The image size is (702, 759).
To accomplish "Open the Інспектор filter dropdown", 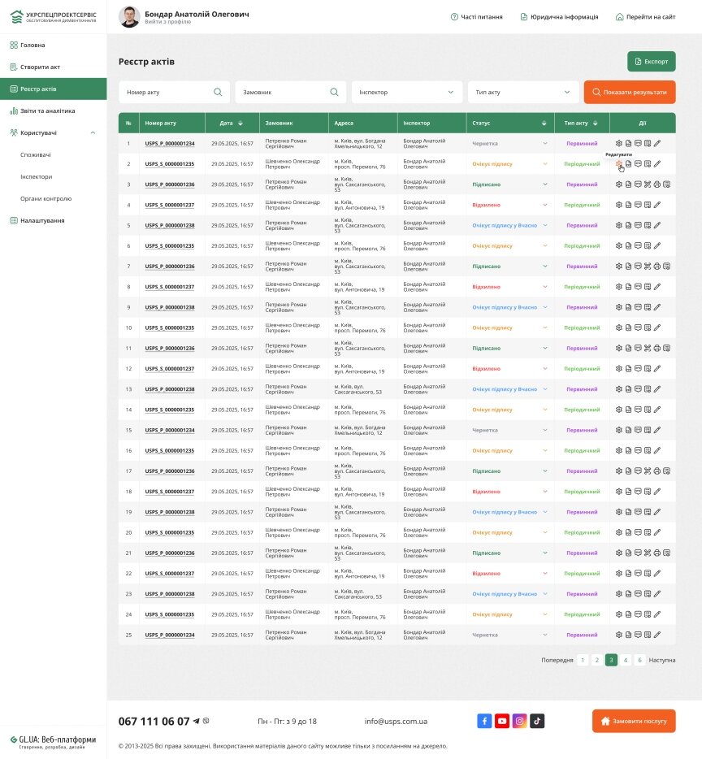I will (407, 92).
